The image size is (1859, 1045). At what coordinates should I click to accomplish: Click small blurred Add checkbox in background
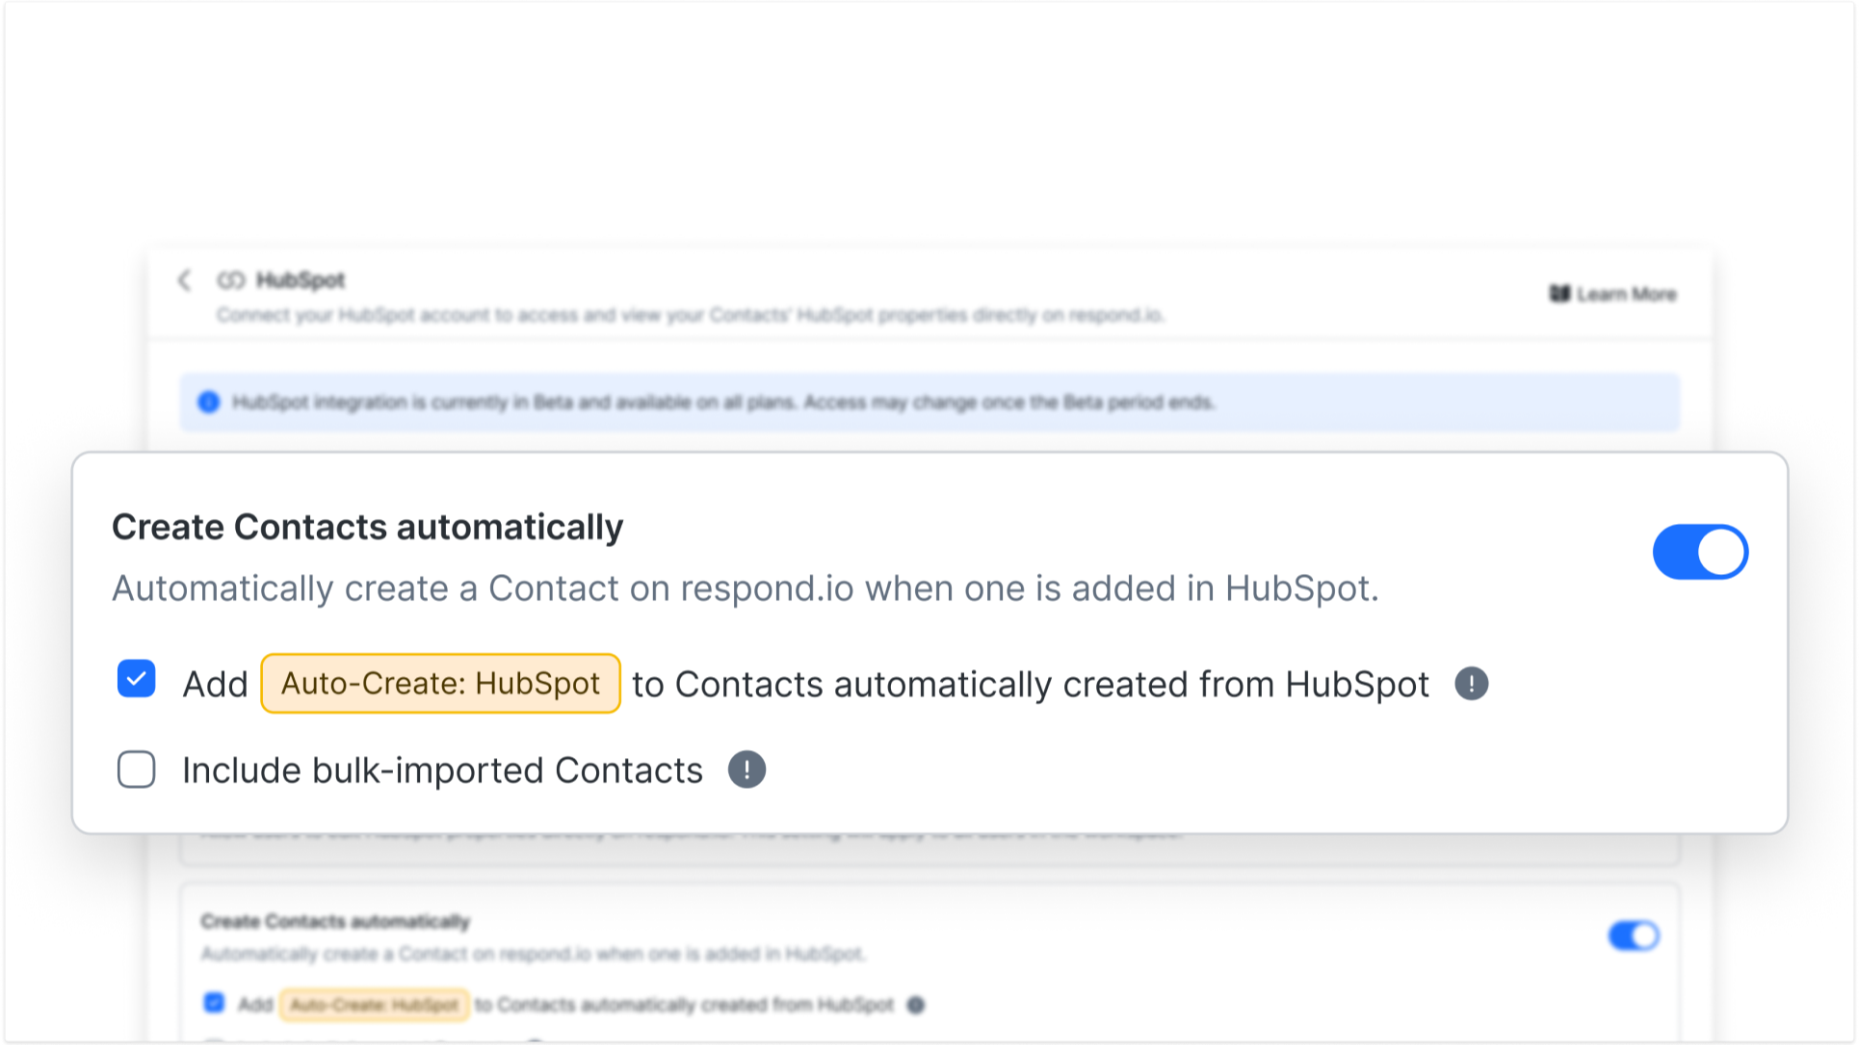pos(214,1003)
